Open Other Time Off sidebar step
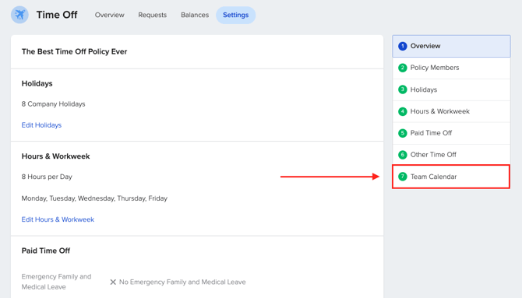The image size is (522, 298). (x=451, y=155)
